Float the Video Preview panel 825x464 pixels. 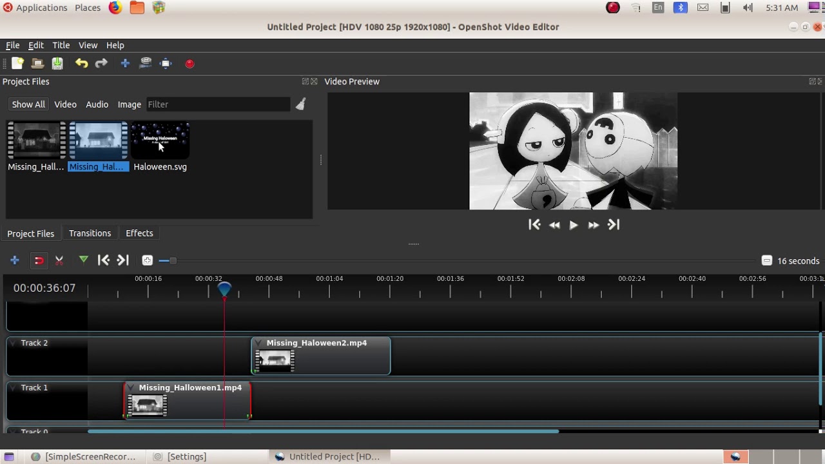point(813,82)
